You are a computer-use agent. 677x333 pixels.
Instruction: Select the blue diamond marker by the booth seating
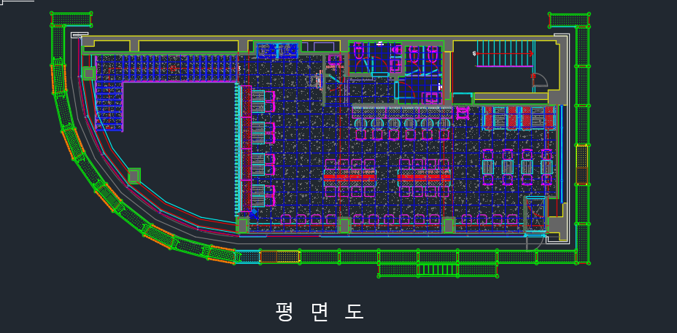[254, 211]
